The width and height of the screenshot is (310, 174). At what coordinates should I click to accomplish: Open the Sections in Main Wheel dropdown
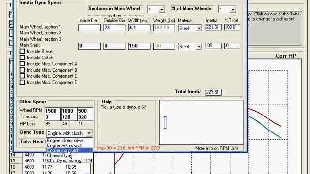point(161,10)
